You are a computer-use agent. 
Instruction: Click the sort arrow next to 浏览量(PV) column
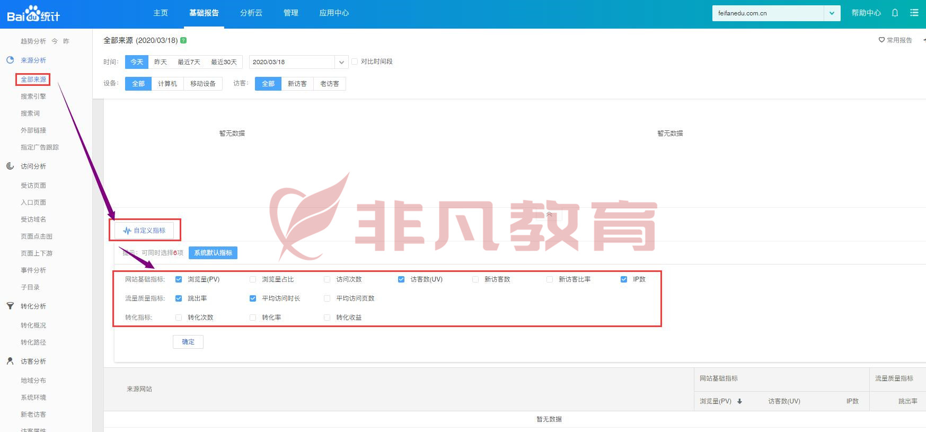coord(739,401)
